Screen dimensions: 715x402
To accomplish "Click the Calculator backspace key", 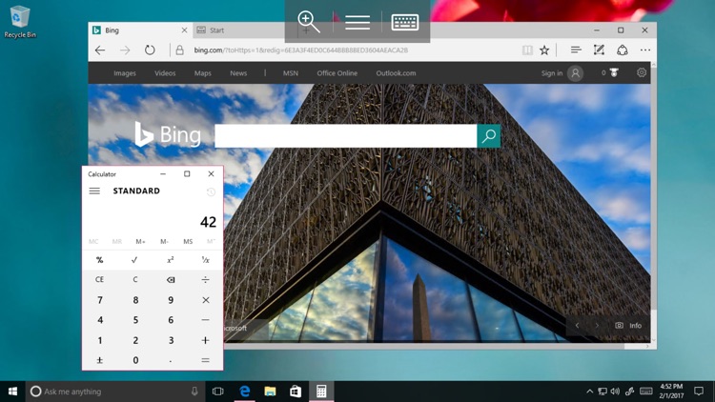I will [x=171, y=279].
